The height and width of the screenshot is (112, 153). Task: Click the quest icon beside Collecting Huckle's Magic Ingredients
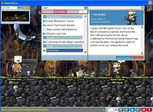(45, 42)
